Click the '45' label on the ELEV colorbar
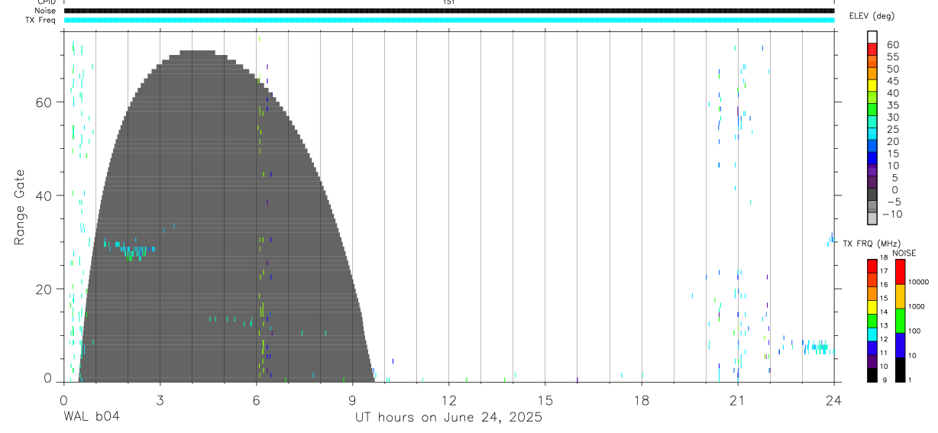This screenshot has height=433, width=938. click(891, 81)
